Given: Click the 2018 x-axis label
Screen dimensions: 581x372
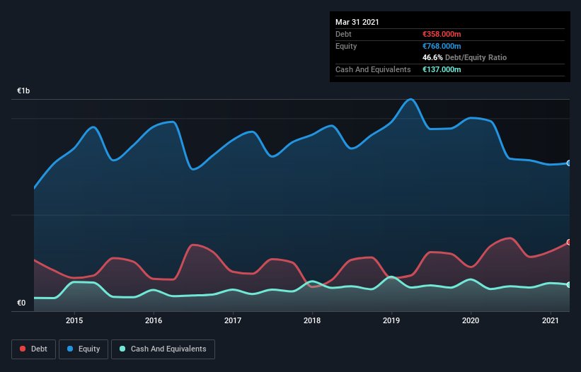Looking at the screenshot, I should 312,320.
